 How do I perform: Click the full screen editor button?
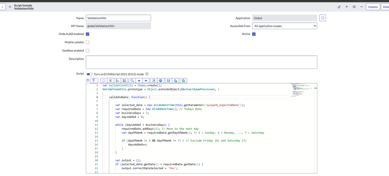point(154,80)
